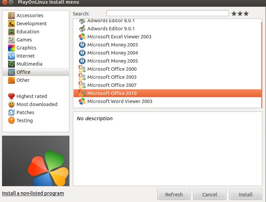Viewport: 266px width, 202px height.
Task: Click the Microsoft Money 2003 icon
Action: click(82, 45)
